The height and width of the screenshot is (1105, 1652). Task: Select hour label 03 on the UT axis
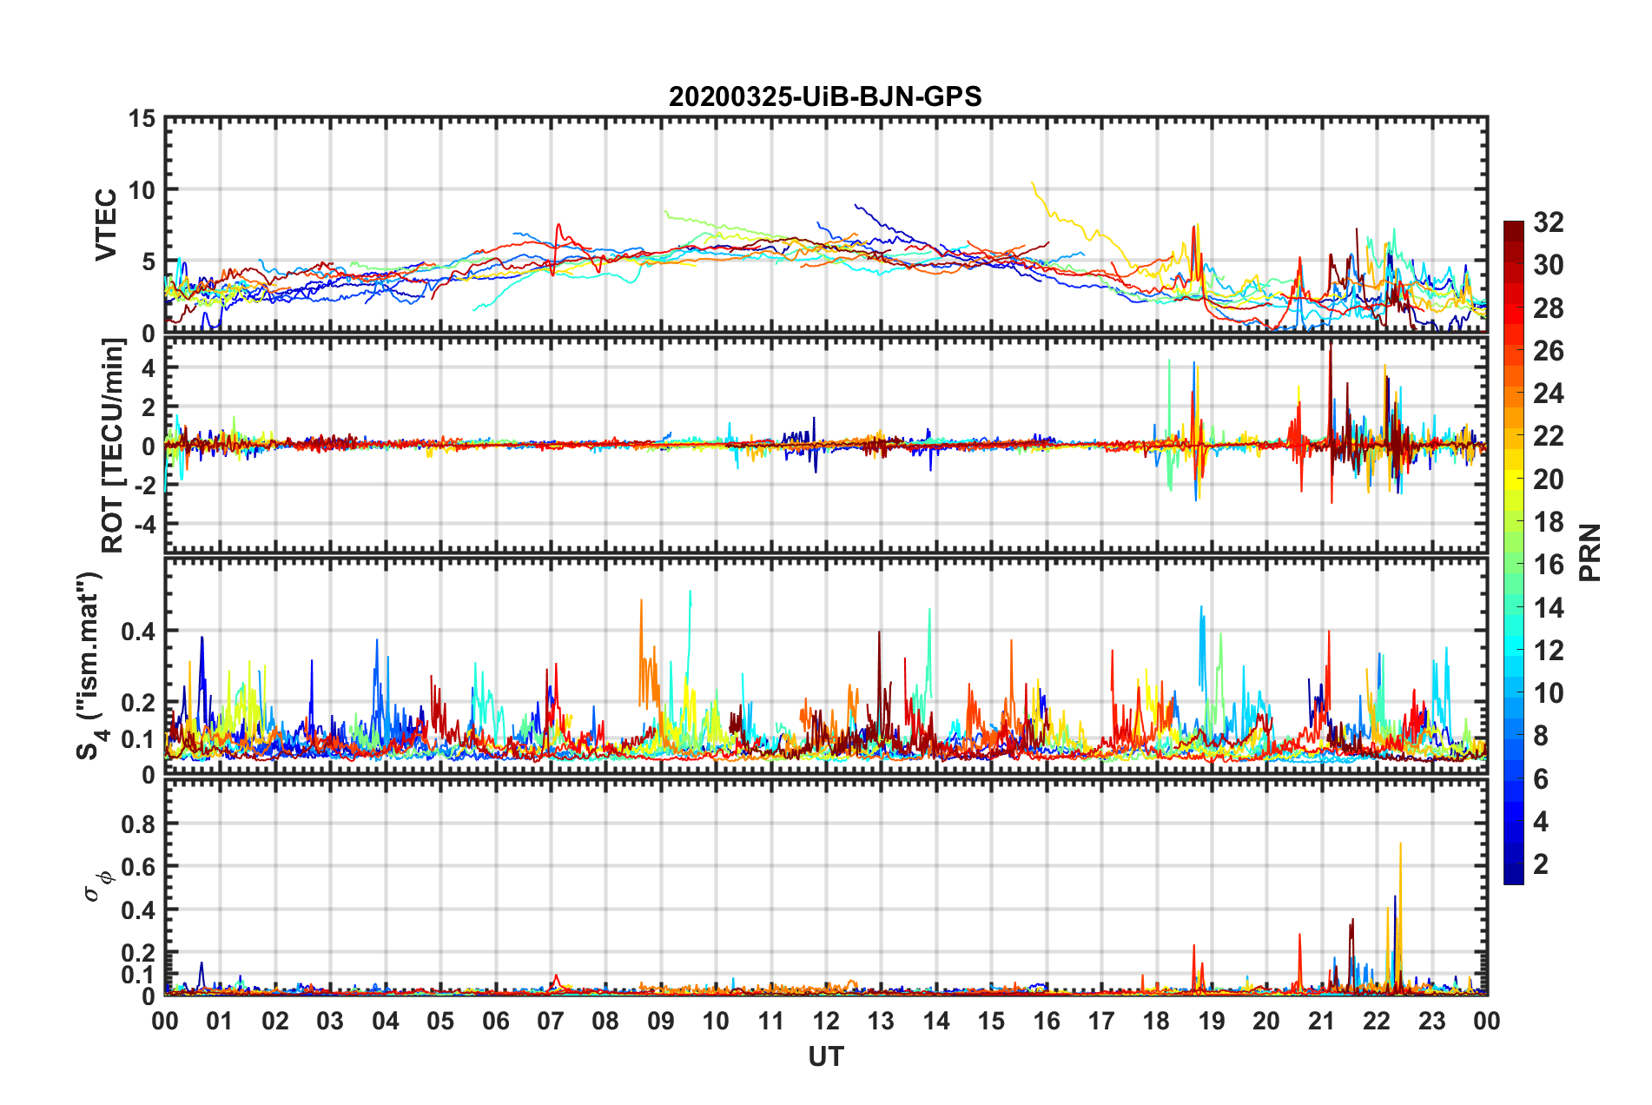(x=330, y=1021)
